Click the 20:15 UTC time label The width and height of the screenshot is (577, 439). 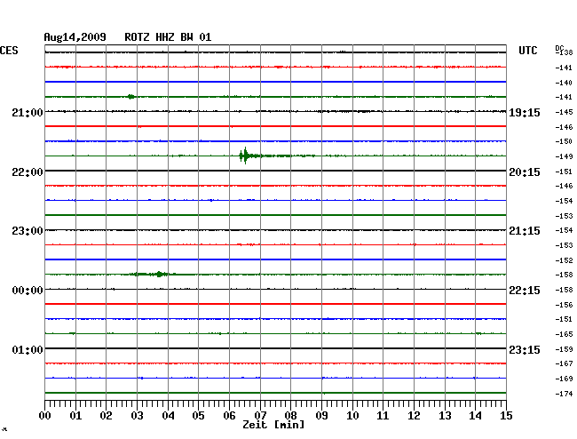pyautogui.click(x=525, y=172)
